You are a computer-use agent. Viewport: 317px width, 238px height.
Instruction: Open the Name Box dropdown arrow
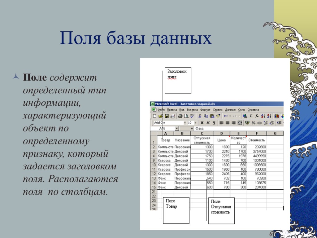click(177, 129)
